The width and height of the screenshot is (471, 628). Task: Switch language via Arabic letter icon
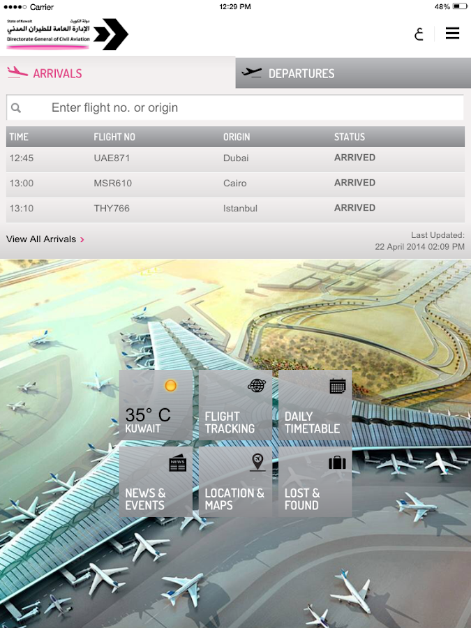pos(419,33)
